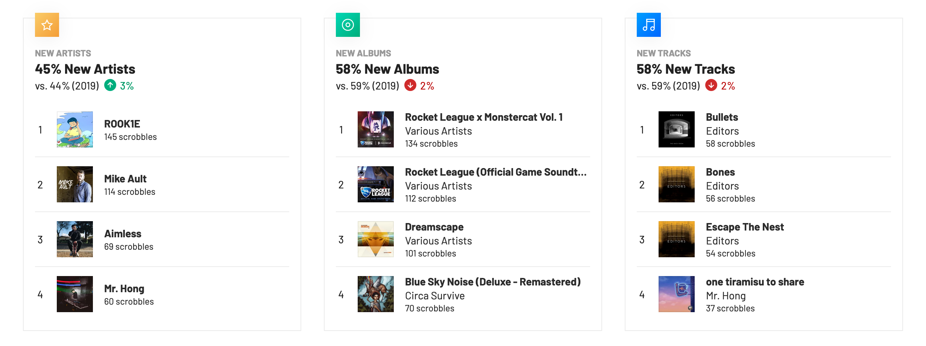926x346 pixels.
Task: Open Circa Survive artist link
Action: pos(435,296)
